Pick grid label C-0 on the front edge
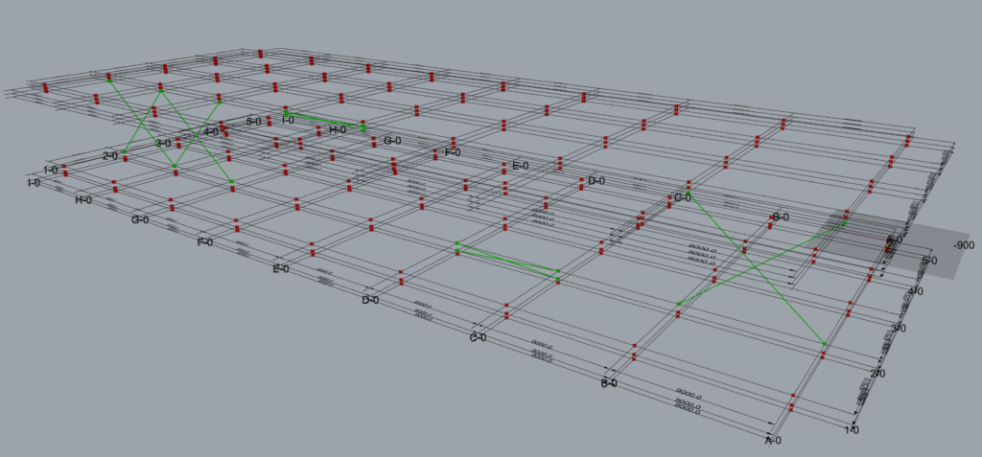Screen dimensions: 982x457 [478, 338]
